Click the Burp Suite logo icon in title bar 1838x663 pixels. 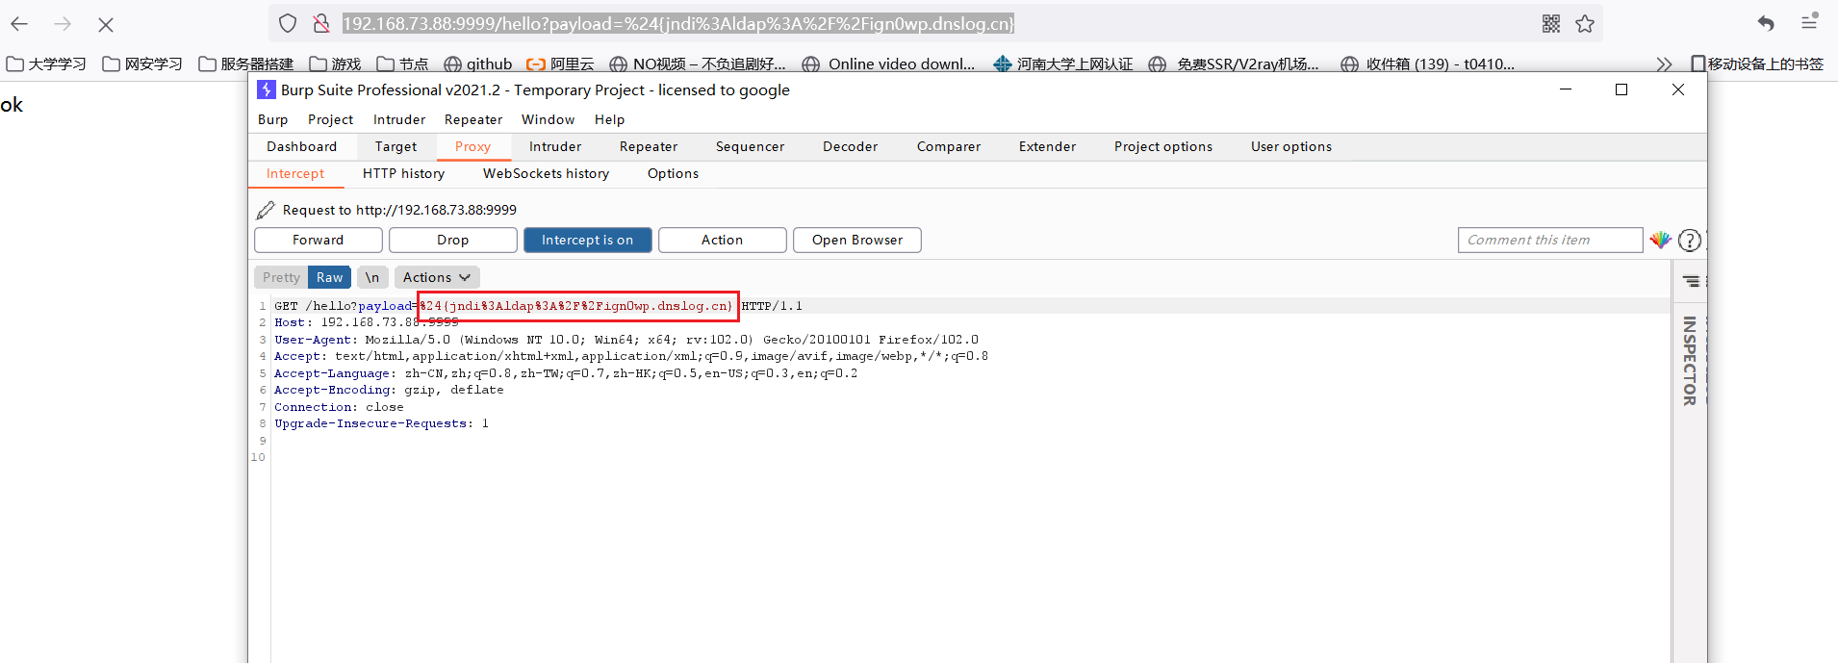(267, 89)
